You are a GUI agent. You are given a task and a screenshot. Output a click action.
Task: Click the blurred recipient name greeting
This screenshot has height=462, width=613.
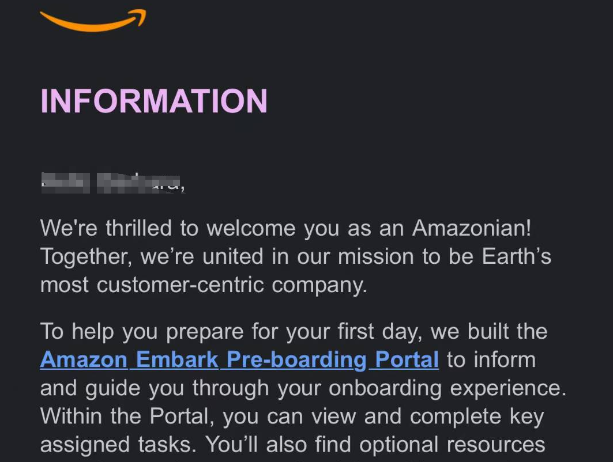pyautogui.click(x=112, y=183)
